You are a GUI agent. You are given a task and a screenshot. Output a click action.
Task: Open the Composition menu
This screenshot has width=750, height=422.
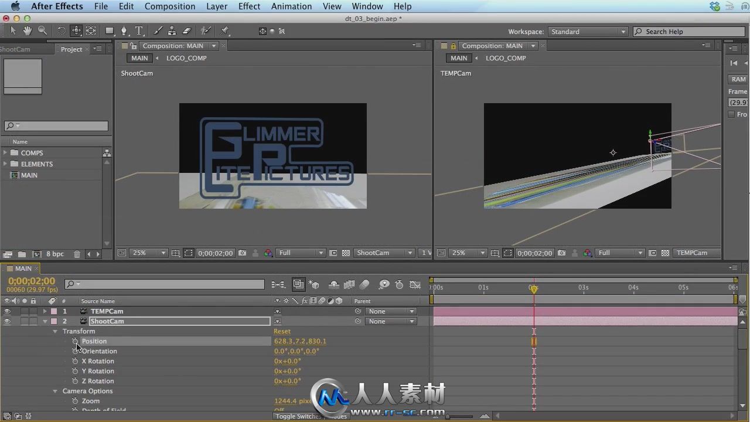[170, 6]
